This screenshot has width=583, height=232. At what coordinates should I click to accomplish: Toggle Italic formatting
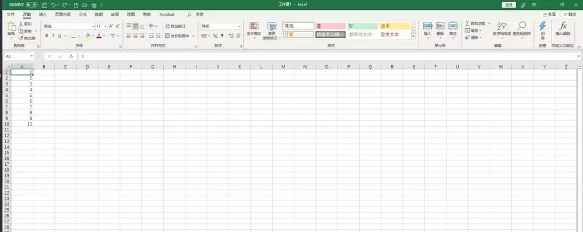[53, 36]
